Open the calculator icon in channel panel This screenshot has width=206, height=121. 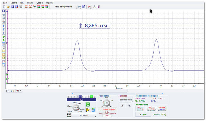pos(93,110)
